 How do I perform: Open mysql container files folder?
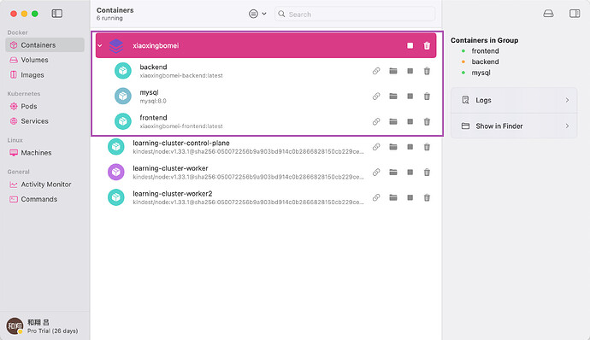(x=393, y=97)
